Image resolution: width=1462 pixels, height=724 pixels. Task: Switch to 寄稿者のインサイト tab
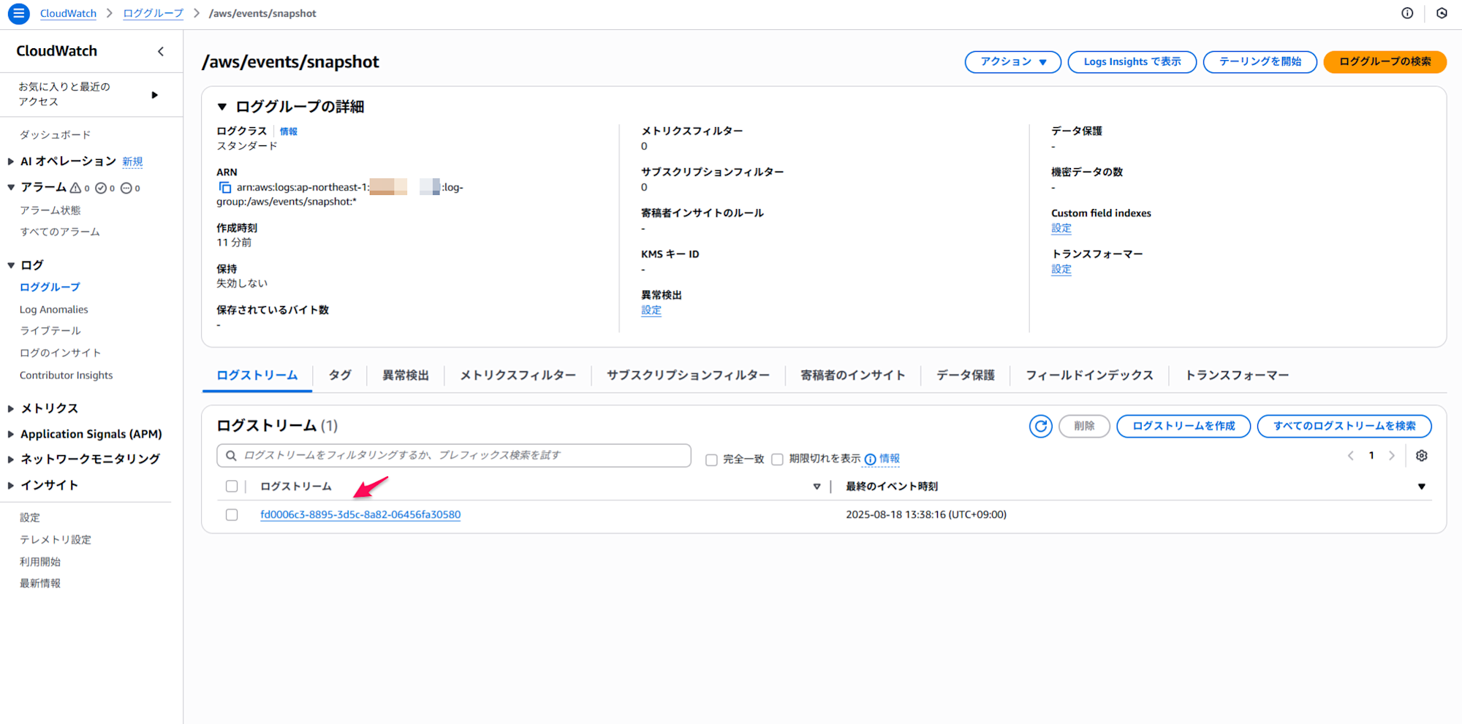pyautogui.click(x=853, y=376)
